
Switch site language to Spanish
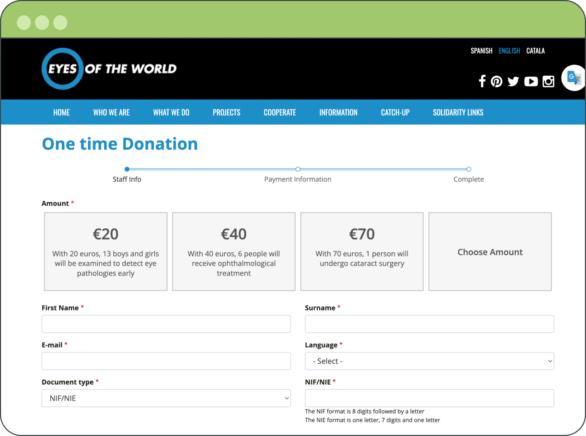point(481,51)
